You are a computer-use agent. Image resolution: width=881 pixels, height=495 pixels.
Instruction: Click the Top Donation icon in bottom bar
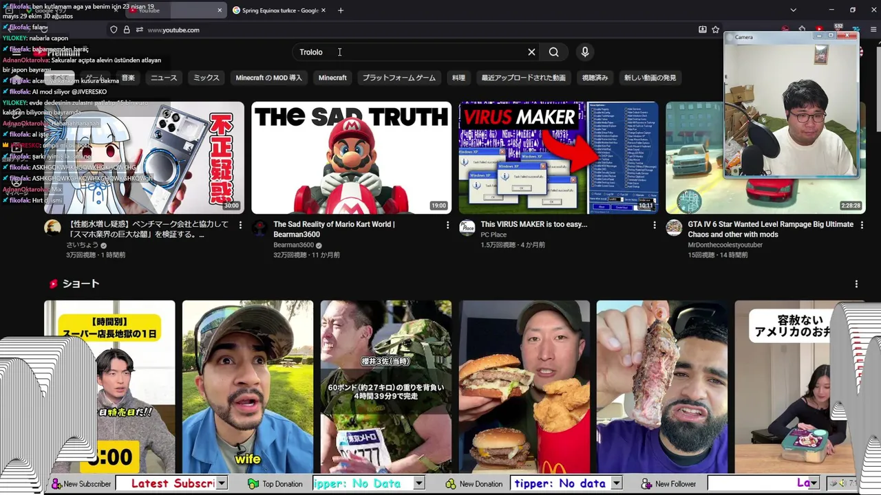click(253, 484)
